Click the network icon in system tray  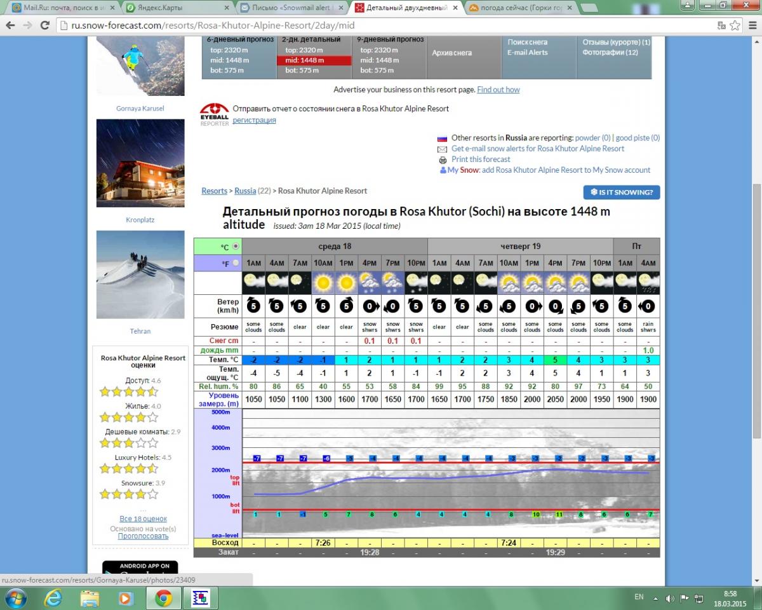tap(699, 598)
